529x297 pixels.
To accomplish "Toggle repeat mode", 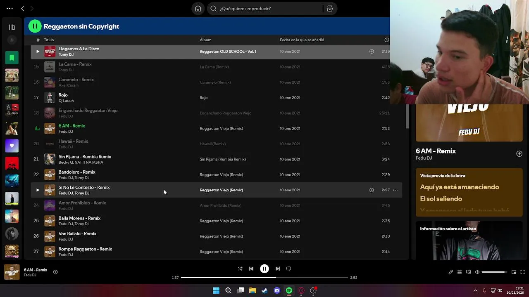I will 289,269.
